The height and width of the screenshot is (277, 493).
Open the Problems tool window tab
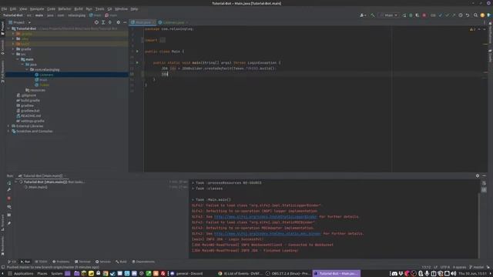[x=61, y=262]
